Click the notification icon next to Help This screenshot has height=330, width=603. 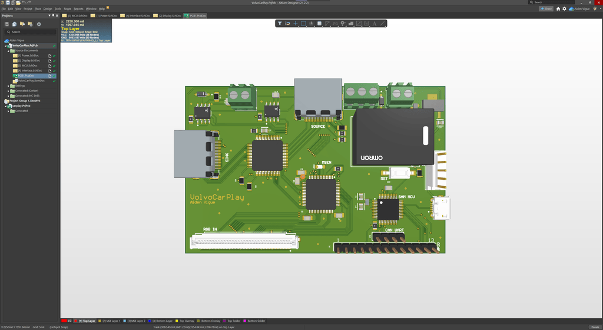[x=108, y=7]
